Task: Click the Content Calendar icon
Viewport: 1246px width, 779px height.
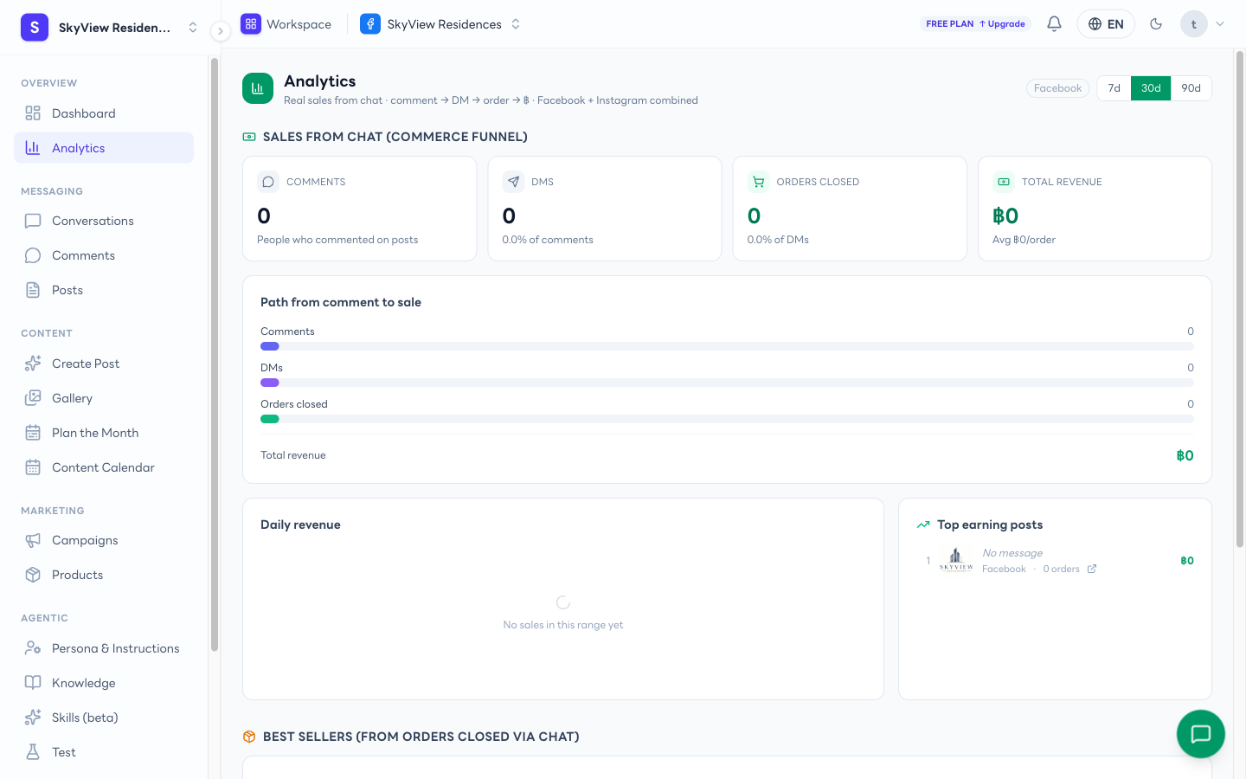Action: [33, 467]
